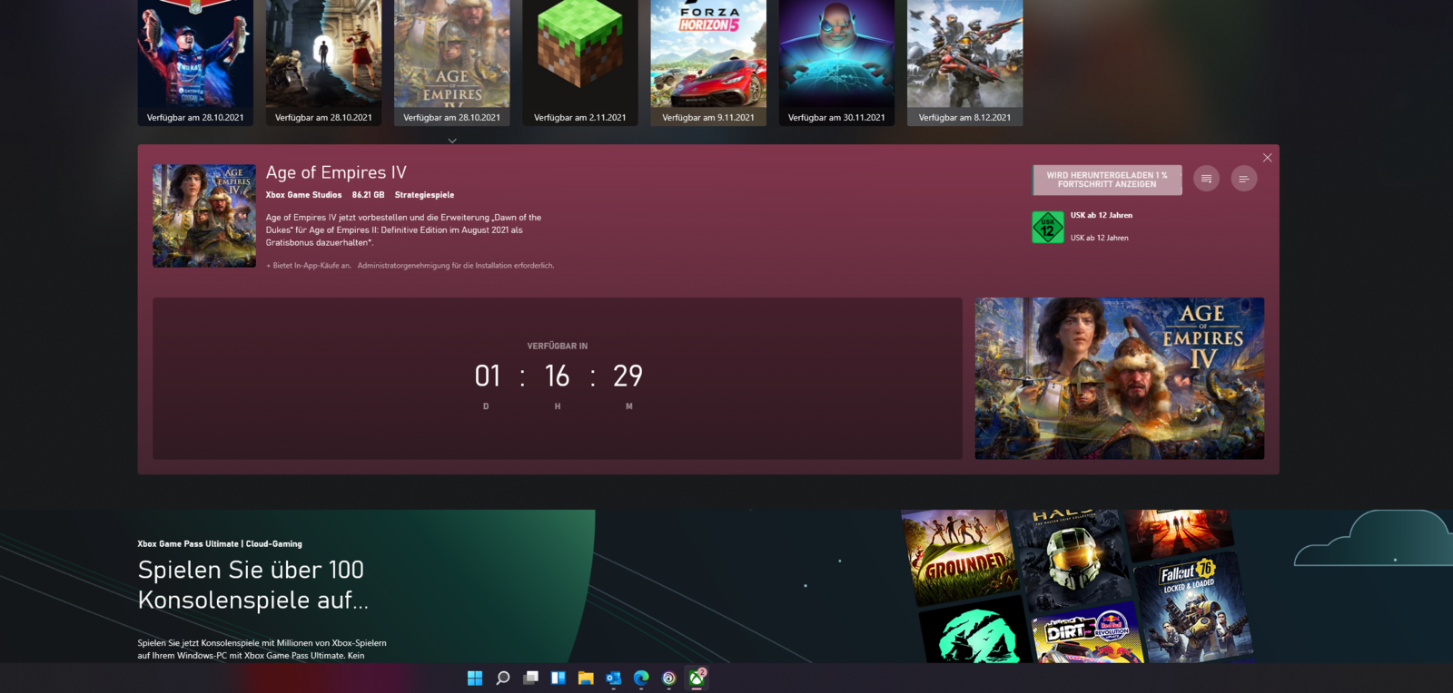Click the 86.21 GB size label

tap(368, 195)
